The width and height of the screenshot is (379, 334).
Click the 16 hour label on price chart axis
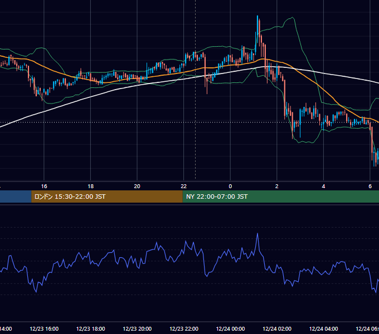(x=44, y=186)
